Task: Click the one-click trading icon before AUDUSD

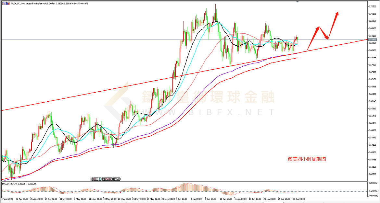Action: pos(4,3)
